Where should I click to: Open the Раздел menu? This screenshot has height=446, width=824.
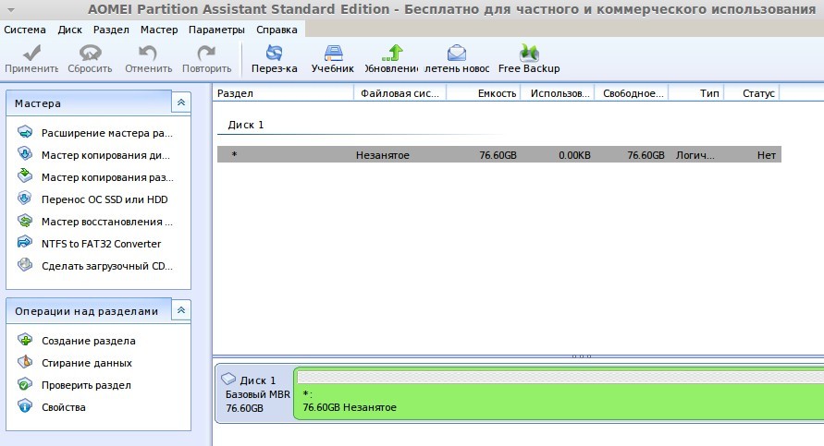(111, 30)
